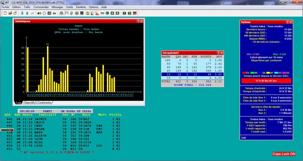Screen dimensions: 303x161
Task: Click the 'dx' cluster toolbar icon
Action: click(54, 13)
